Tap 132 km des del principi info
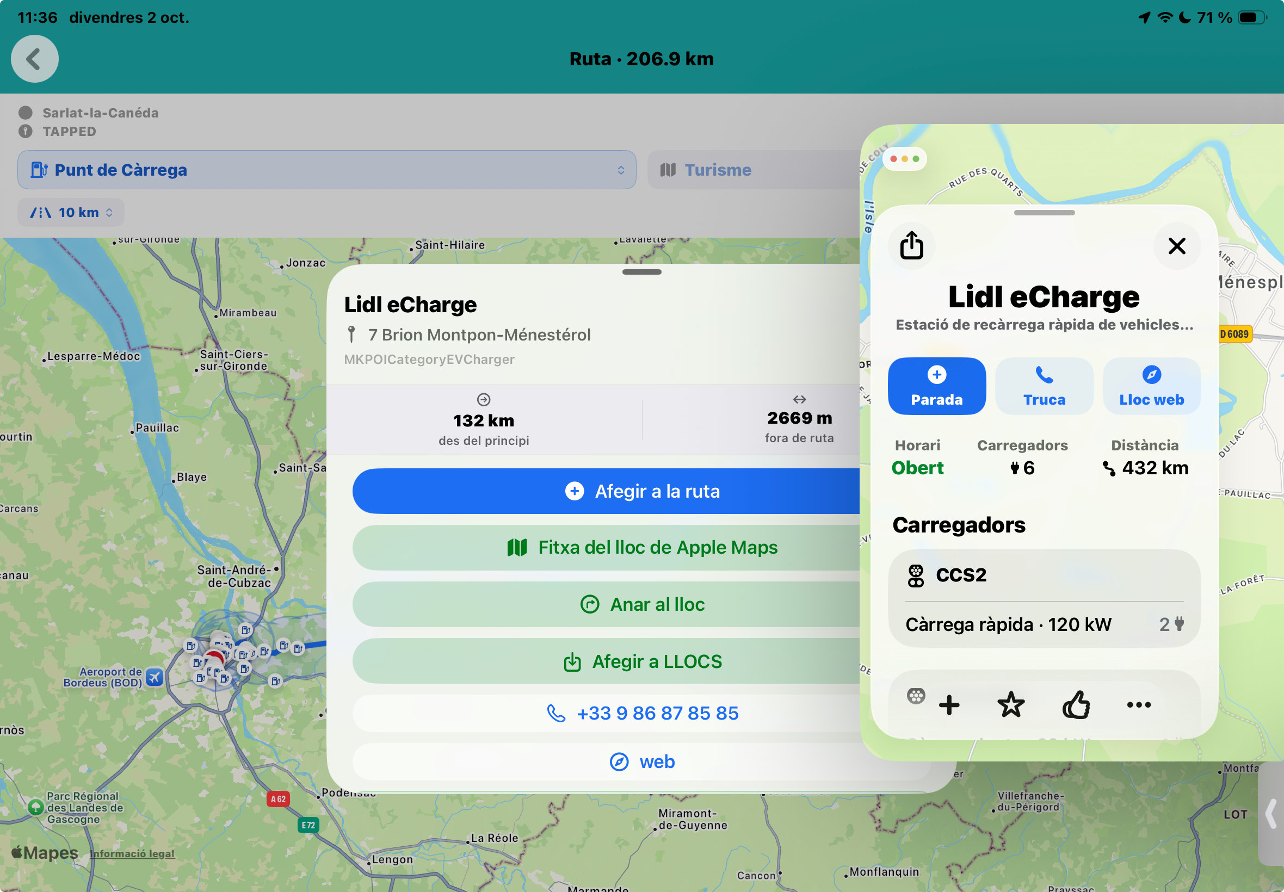Viewport: 1284px width, 892px height. pos(484,420)
